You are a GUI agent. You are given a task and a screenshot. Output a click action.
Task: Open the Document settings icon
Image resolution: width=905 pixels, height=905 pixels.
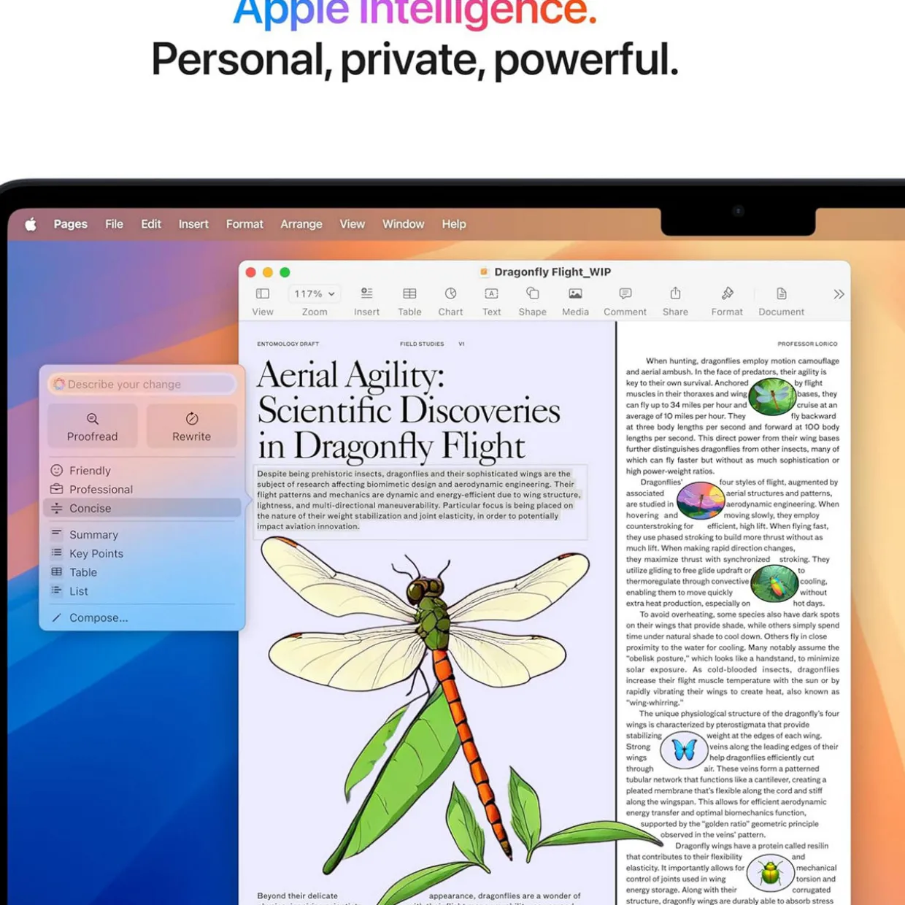coord(781,294)
